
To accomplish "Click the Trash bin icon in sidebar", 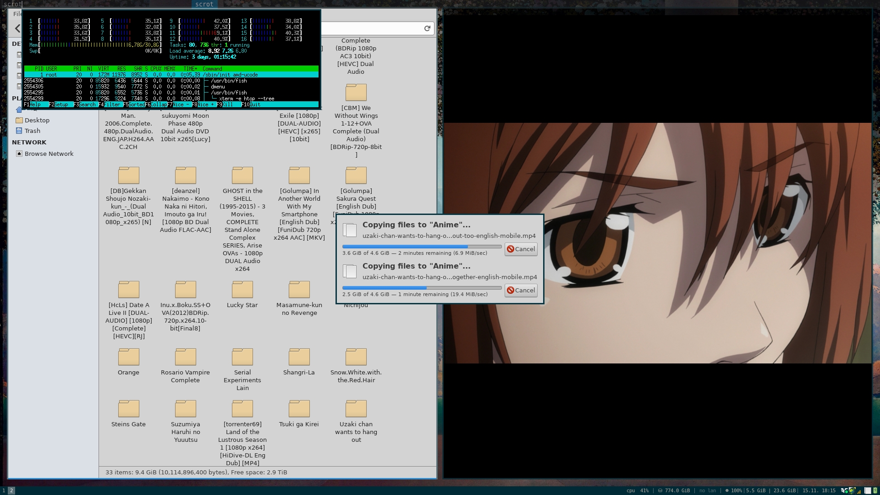I will tap(19, 131).
